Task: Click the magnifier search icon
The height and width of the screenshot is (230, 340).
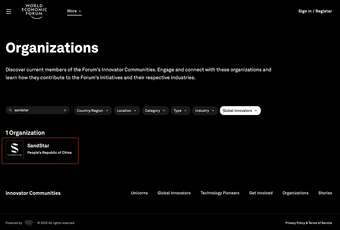Action: pos(10,110)
